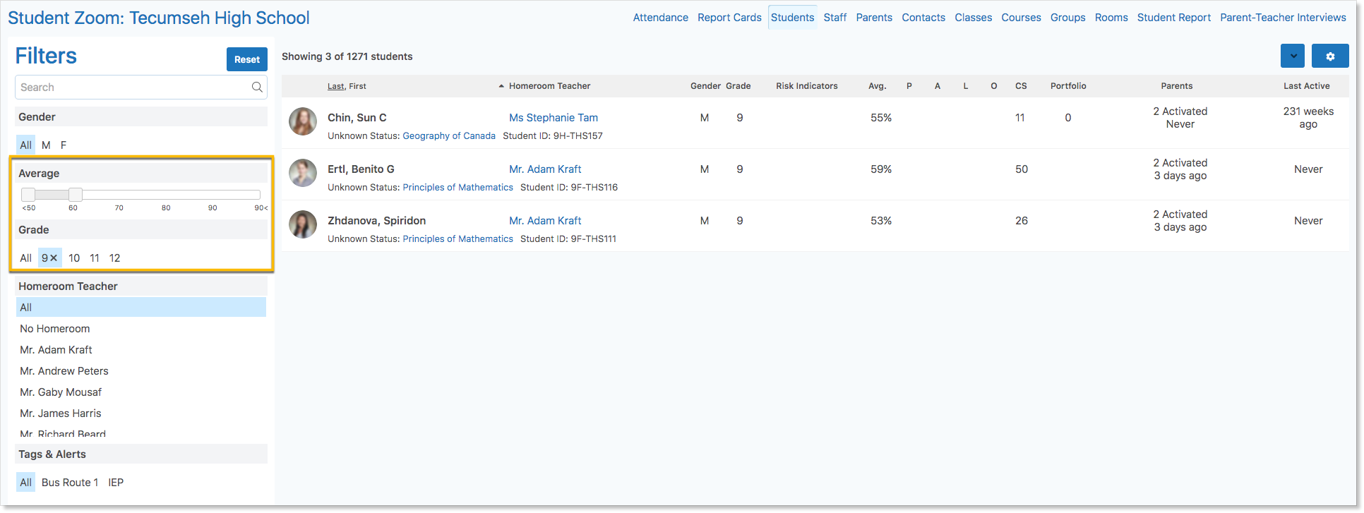1364x513 pixels.
Task: Select Mr. Adam Kraft homeroom filter
Action: pos(56,350)
